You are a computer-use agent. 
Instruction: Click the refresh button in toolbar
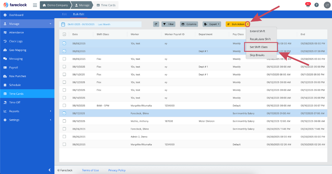point(156,24)
